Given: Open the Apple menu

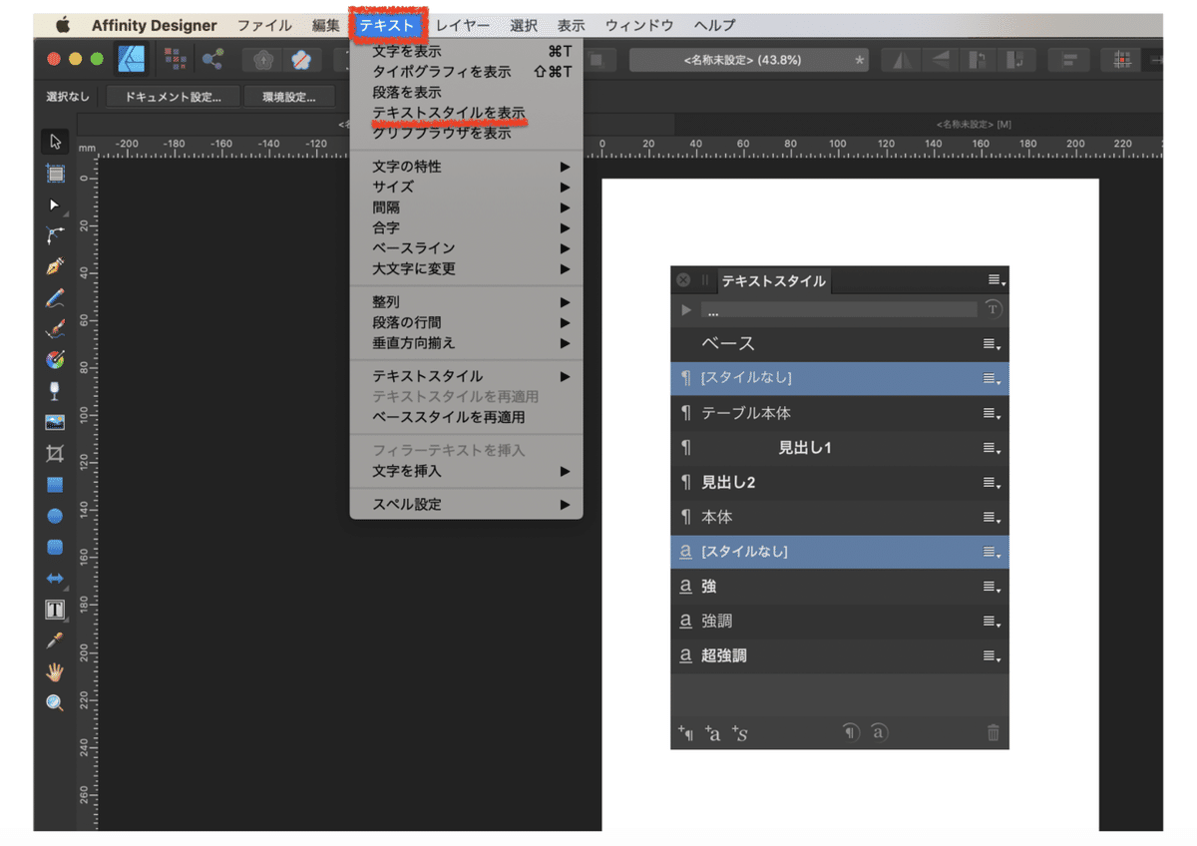Looking at the screenshot, I should click(x=63, y=26).
